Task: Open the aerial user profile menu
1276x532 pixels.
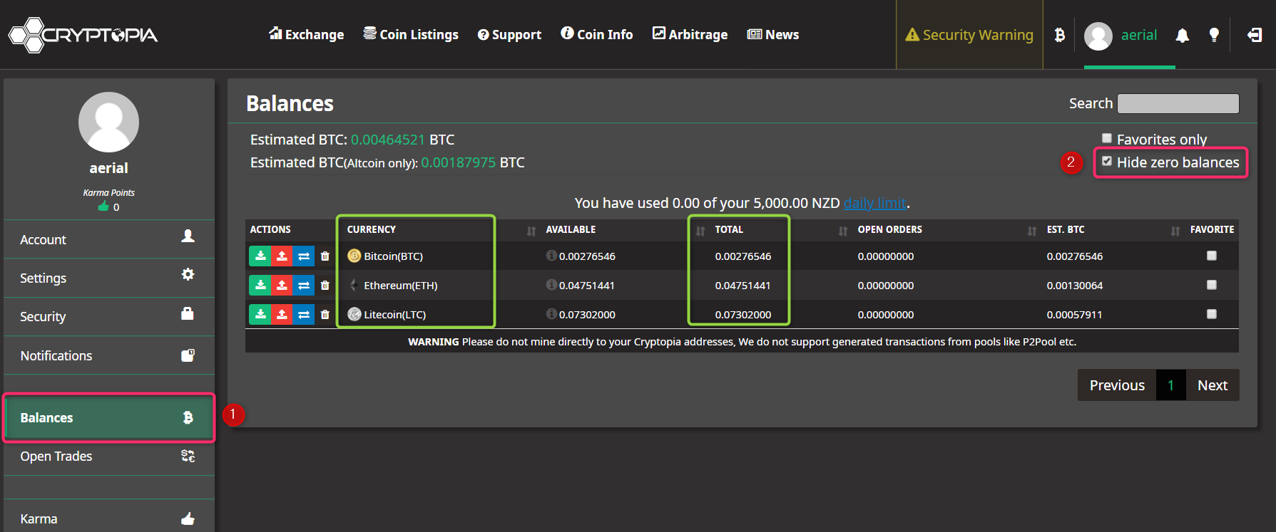Action: tap(1121, 35)
